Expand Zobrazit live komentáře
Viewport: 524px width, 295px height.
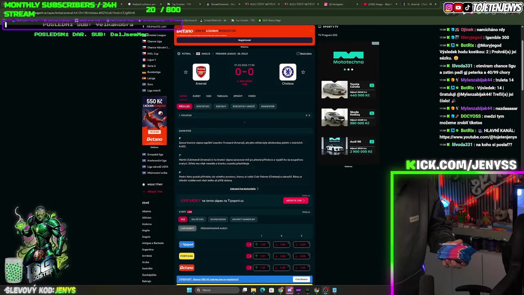pyautogui.click(x=244, y=189)
